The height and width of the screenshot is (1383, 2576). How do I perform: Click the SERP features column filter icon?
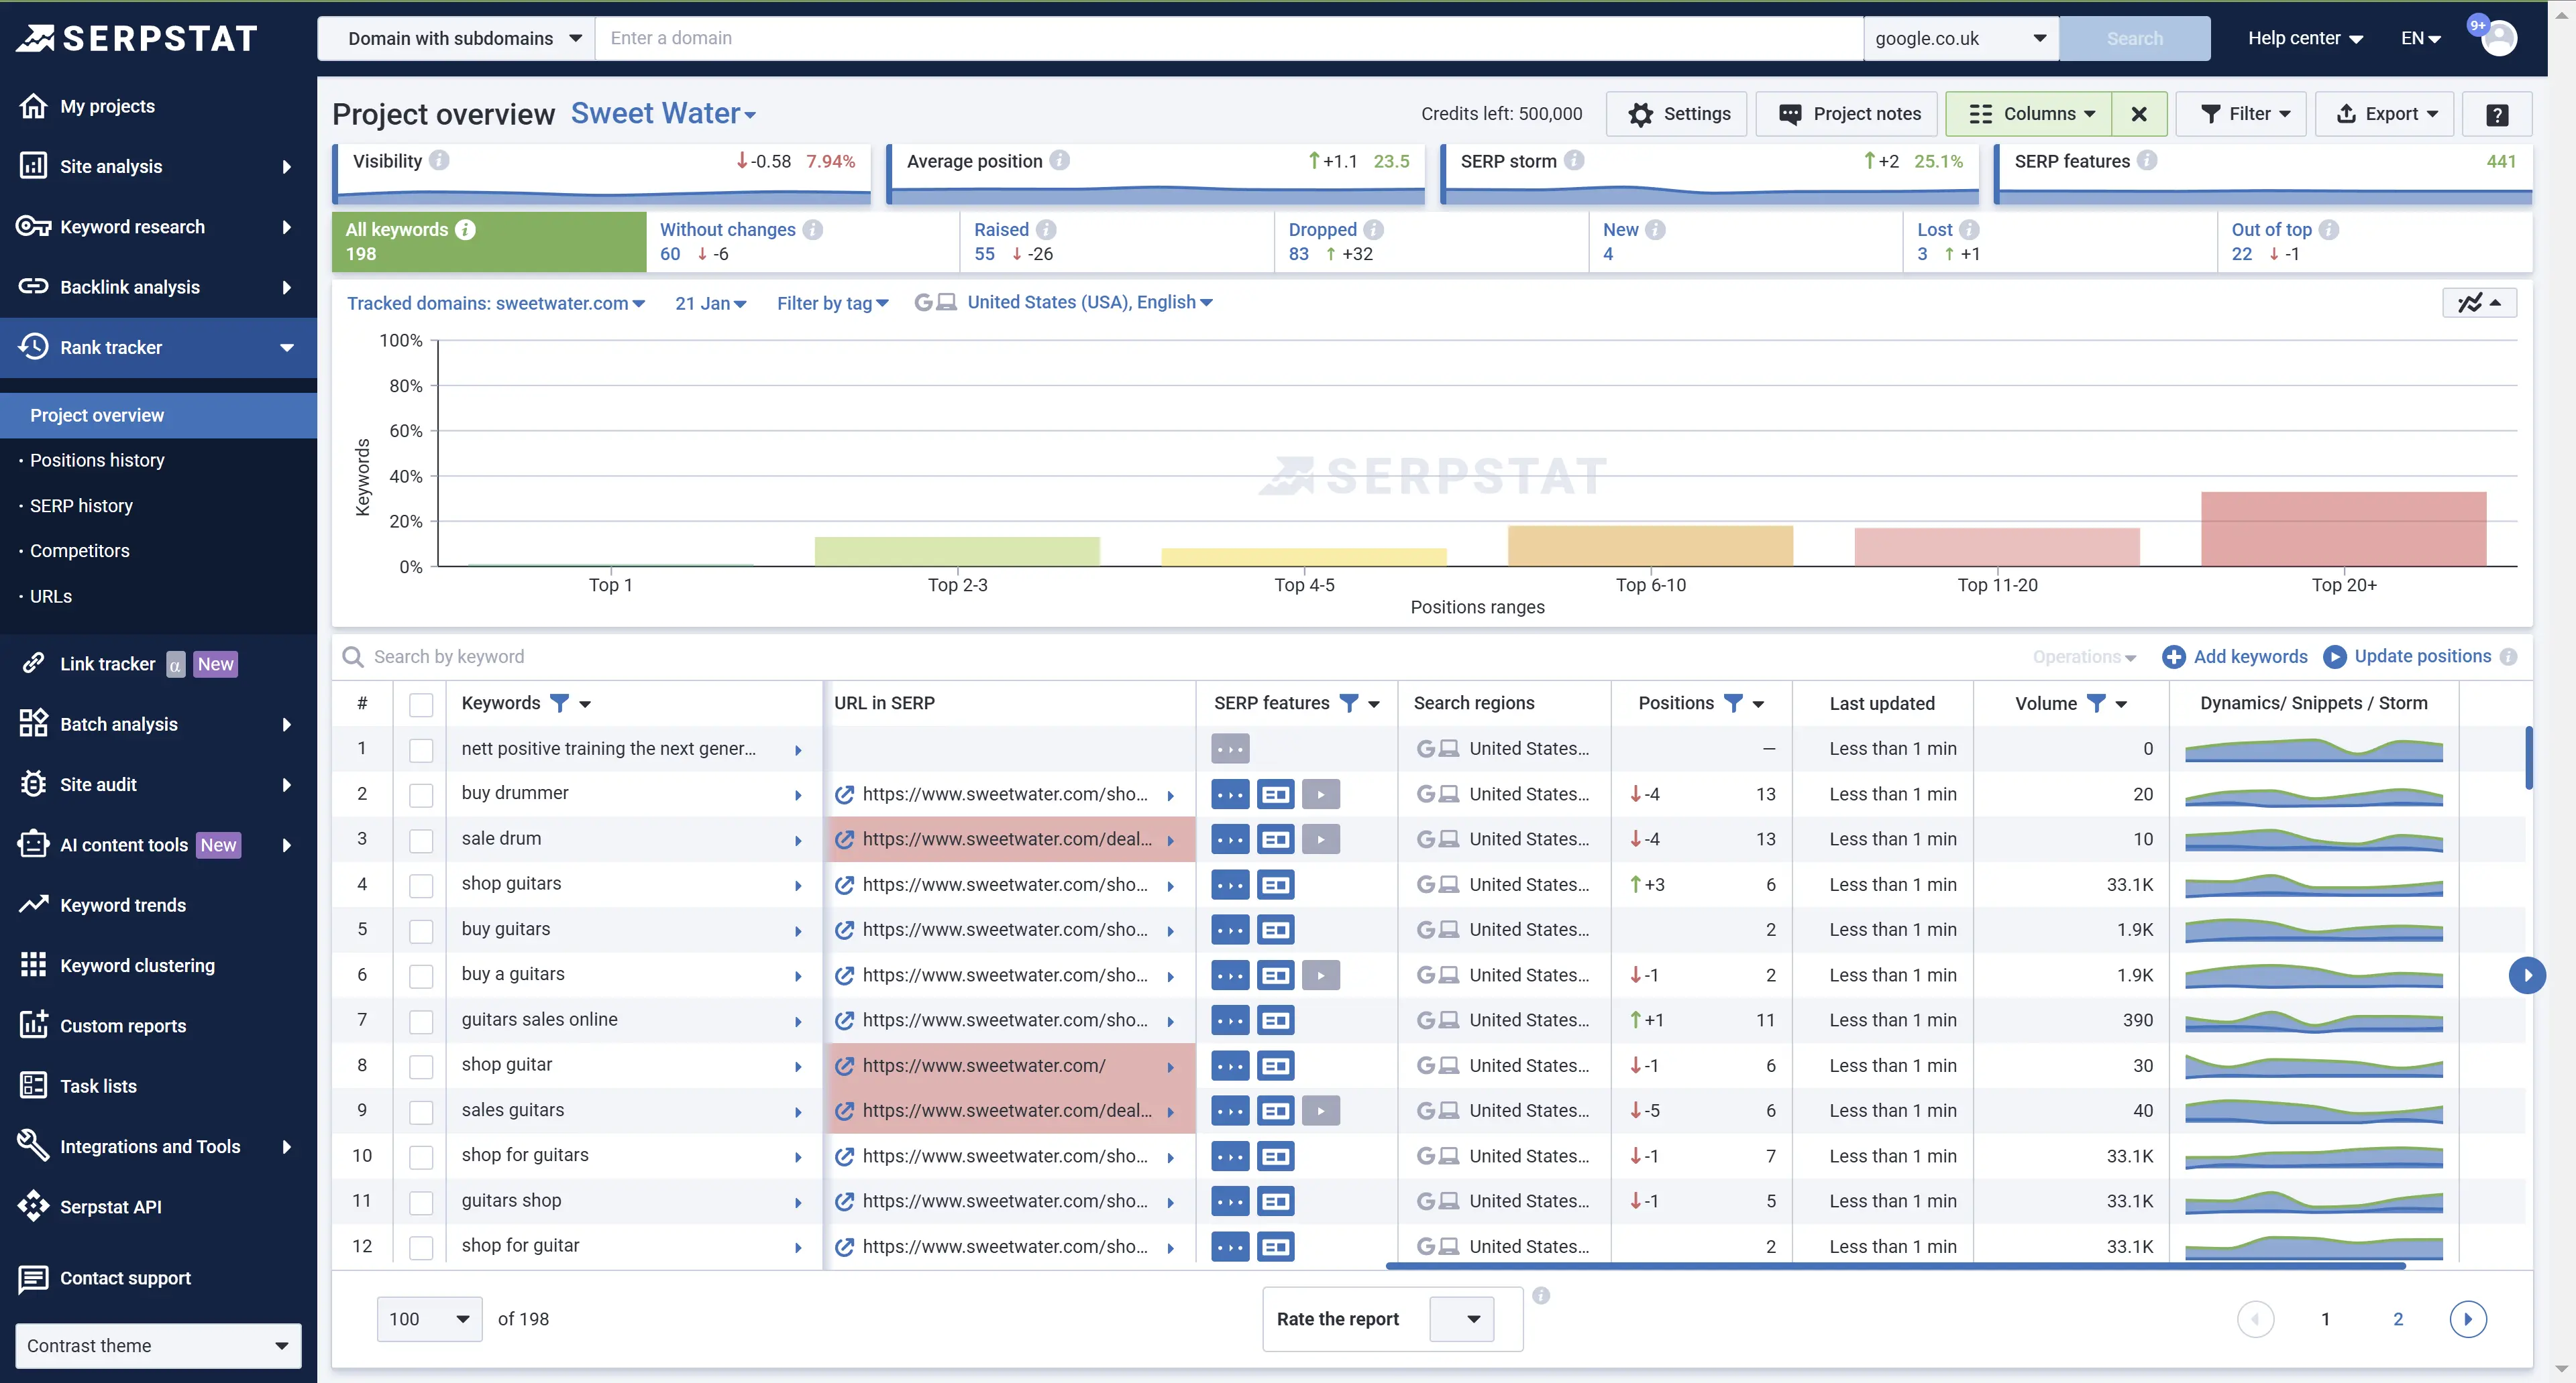tap(1349, 703)
